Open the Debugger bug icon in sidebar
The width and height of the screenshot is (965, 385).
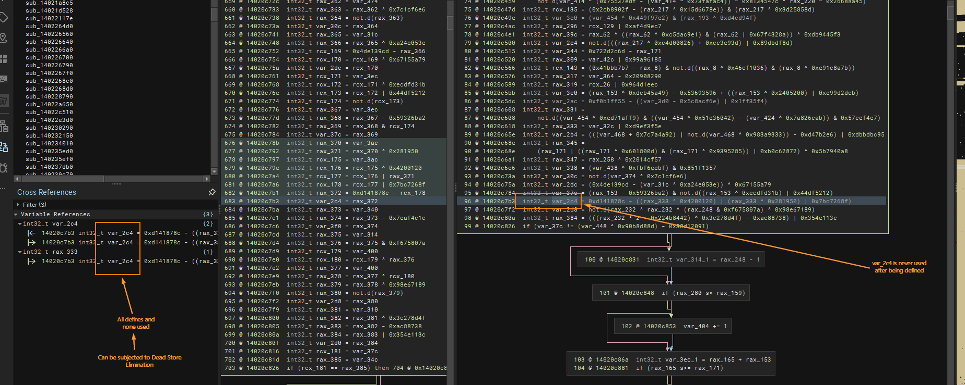4,168
